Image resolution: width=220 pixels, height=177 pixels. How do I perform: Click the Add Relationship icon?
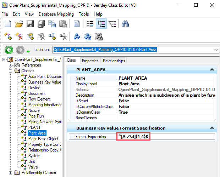pyautogui.click(x=52, y=36)
